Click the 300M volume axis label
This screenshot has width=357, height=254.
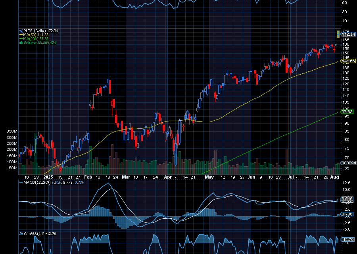pyautogui.click(x=12, y=138)
